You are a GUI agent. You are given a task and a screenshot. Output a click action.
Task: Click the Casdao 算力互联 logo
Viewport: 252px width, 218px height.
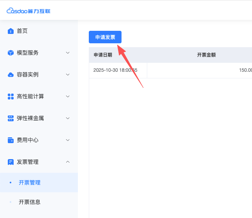coord(28,11)
